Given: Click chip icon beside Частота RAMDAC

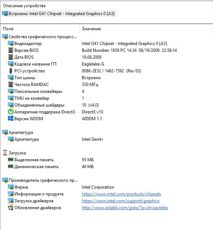Looking at the screenshot, I should point(11,85).
